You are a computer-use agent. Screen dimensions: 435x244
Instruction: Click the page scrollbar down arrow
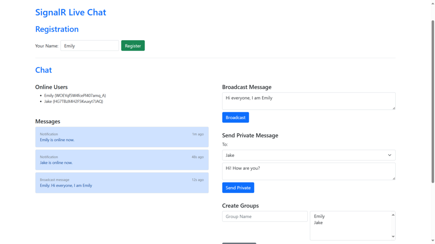(x=432, y=241)
